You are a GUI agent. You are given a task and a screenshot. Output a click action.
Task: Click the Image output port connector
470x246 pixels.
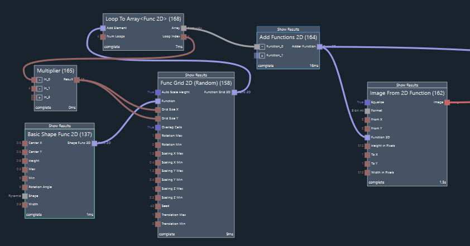(x=447, y=102)
